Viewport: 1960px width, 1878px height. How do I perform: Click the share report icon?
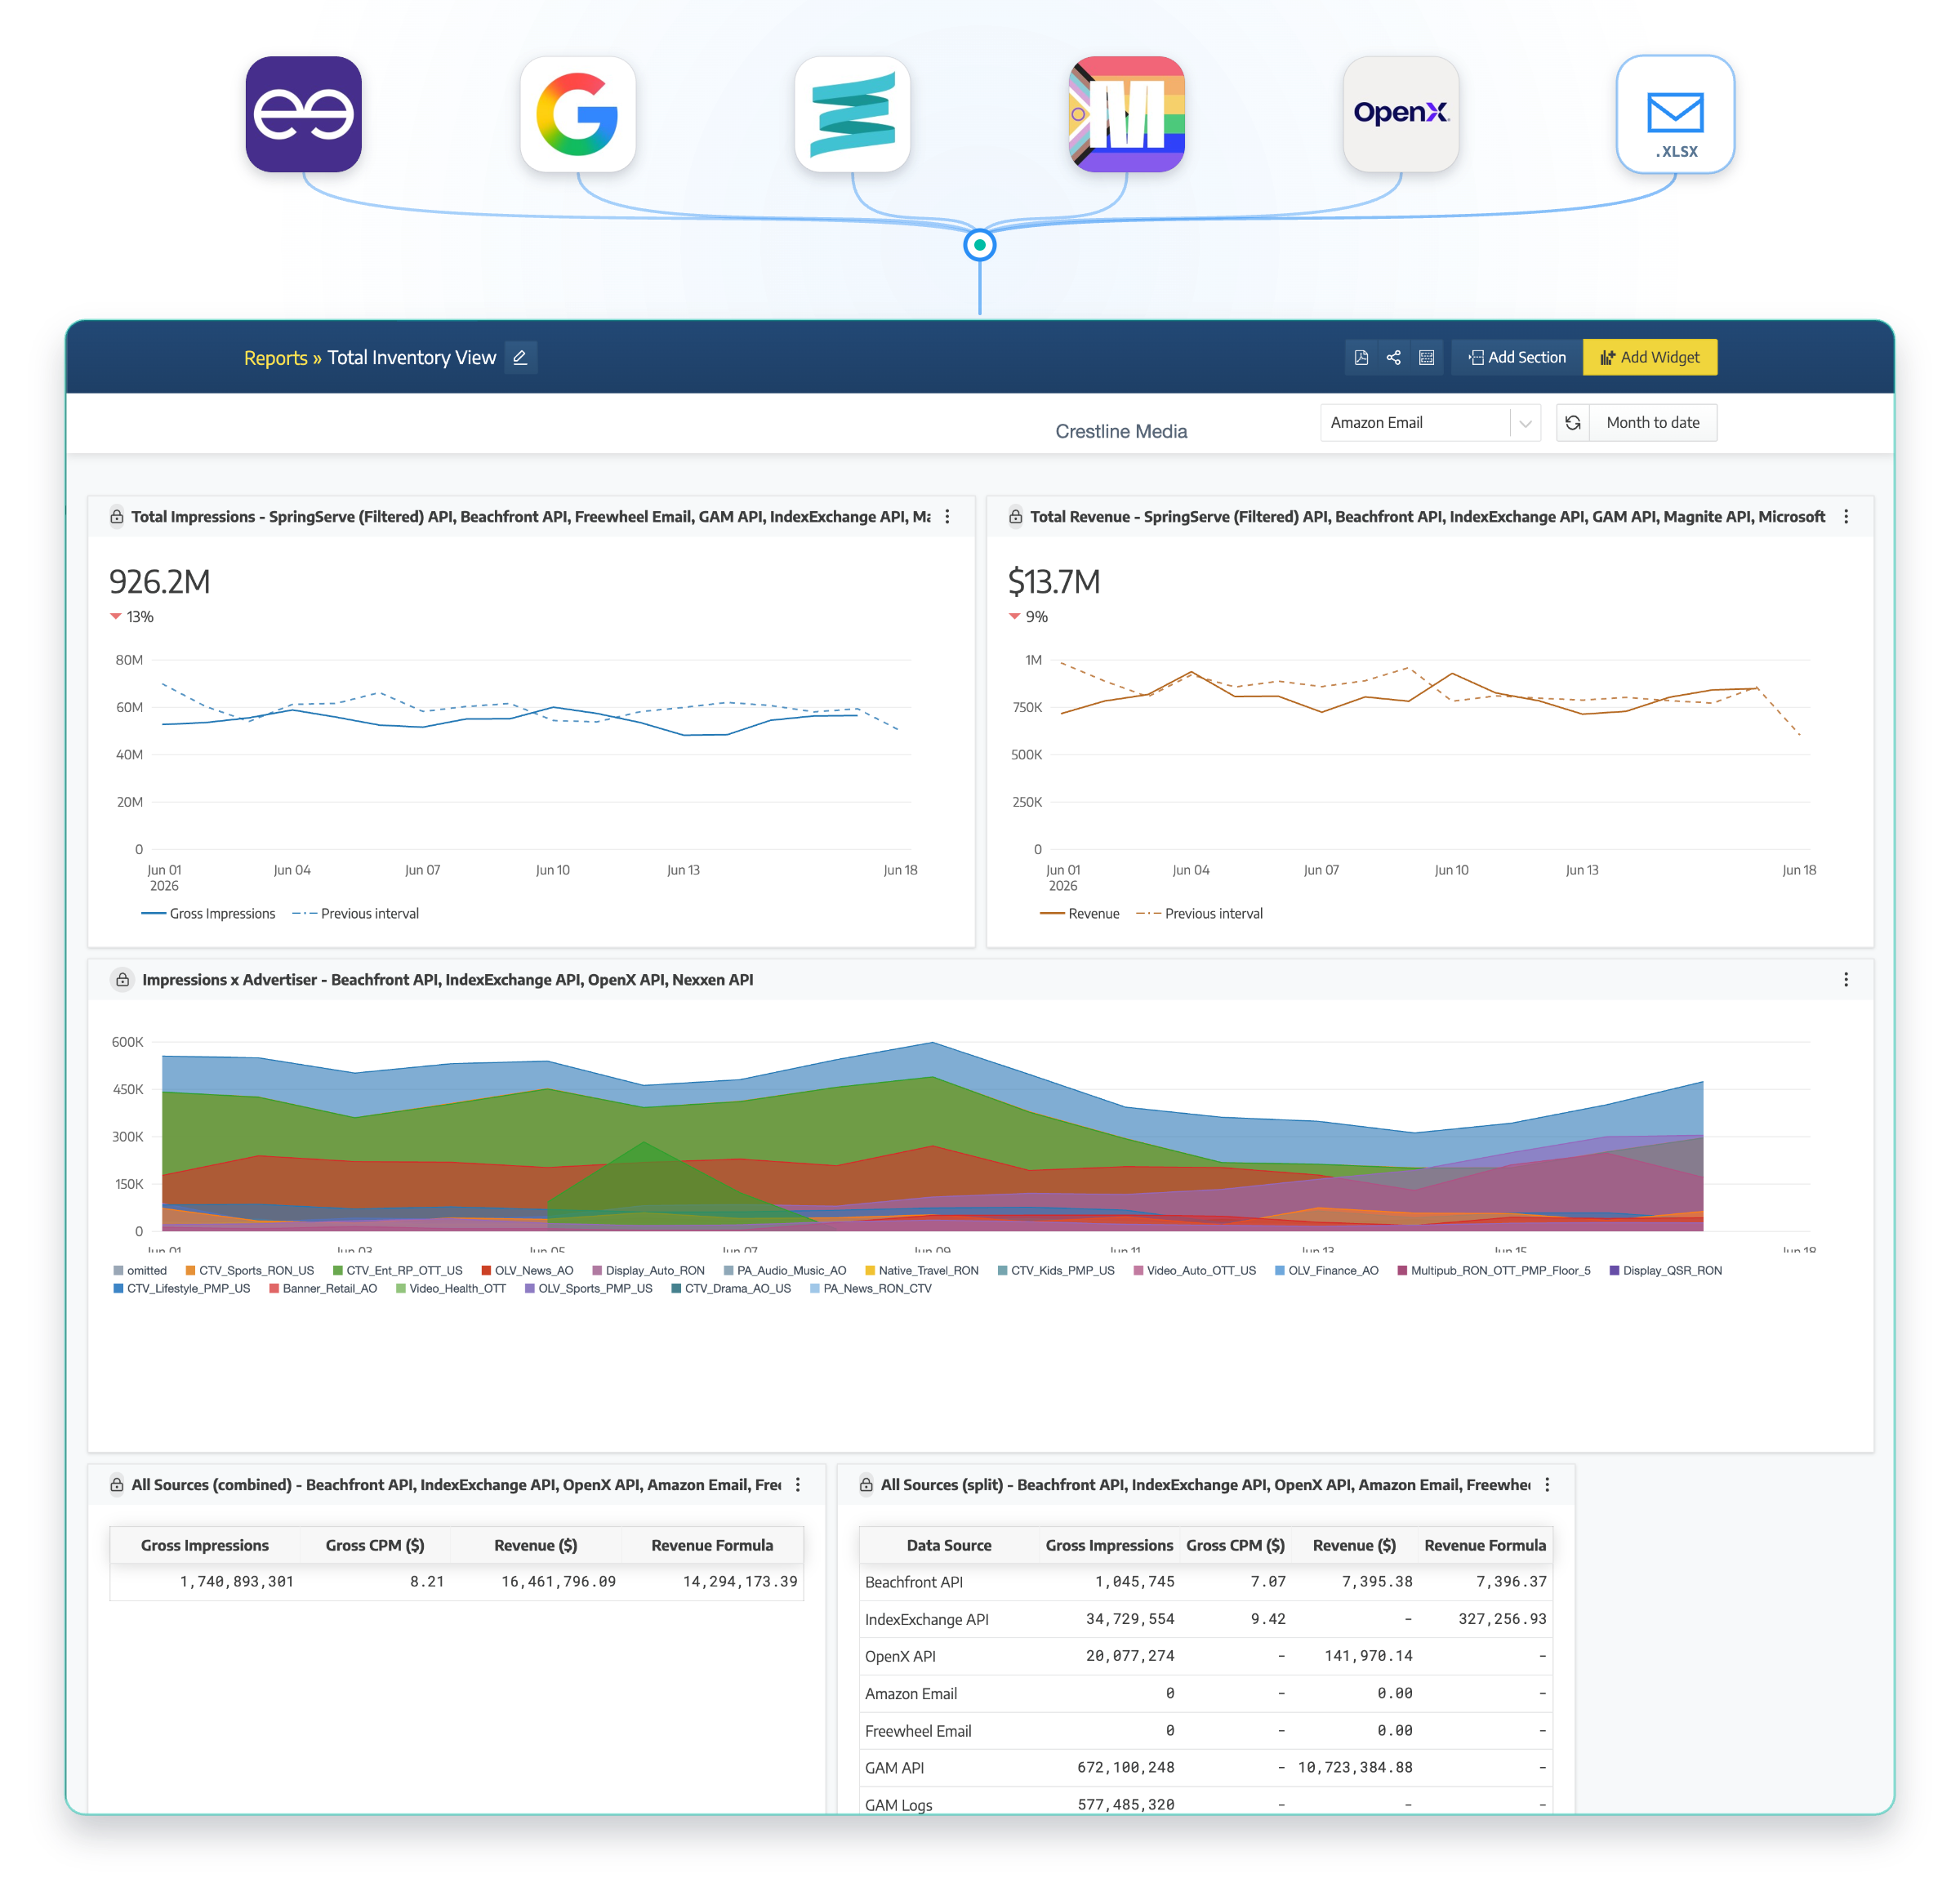pyautogui.click(x=1394, y=357)
